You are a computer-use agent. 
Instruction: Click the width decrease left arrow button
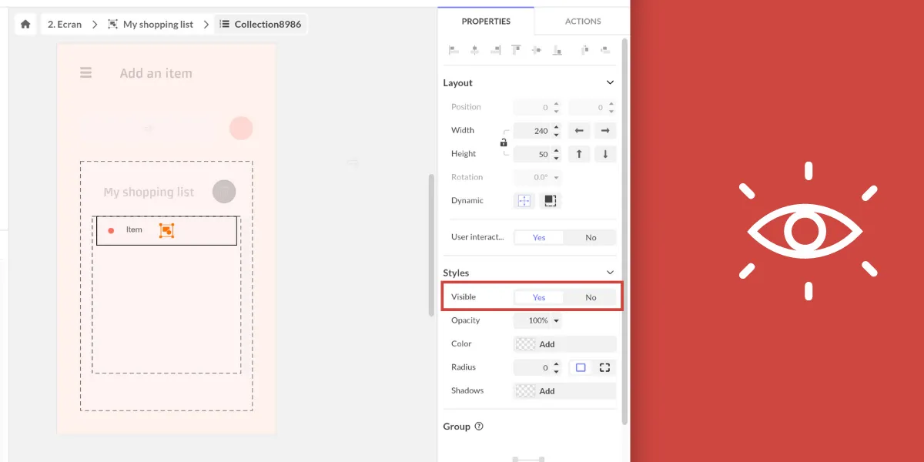579,131
